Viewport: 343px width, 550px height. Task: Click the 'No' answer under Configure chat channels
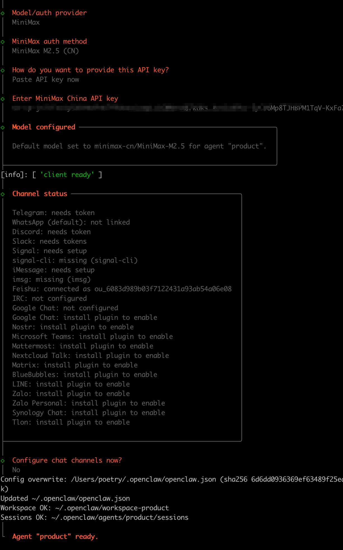coord(16,470)
